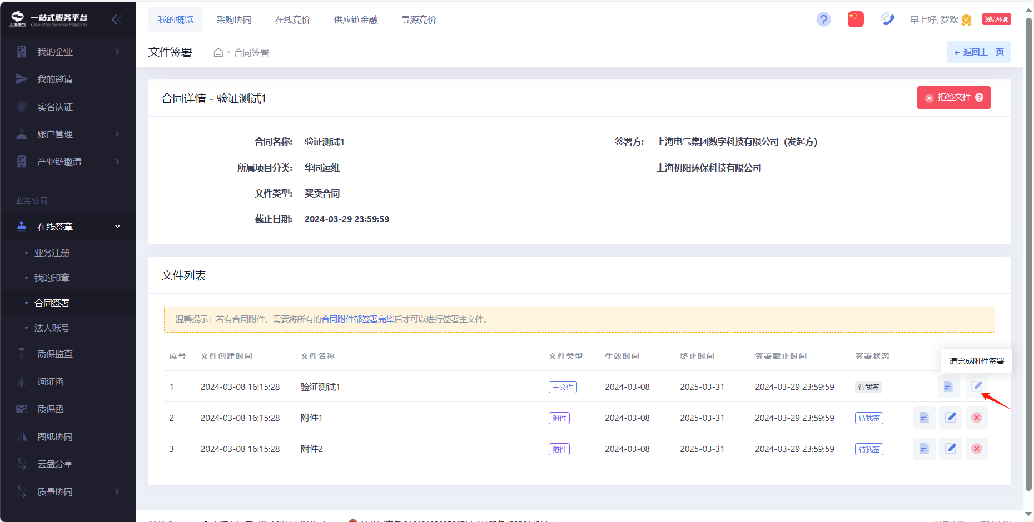Click the deadline value 2024-03-29 23:59:59 in details
Viewport: 1034px width, 522px height.
[347, 219]
